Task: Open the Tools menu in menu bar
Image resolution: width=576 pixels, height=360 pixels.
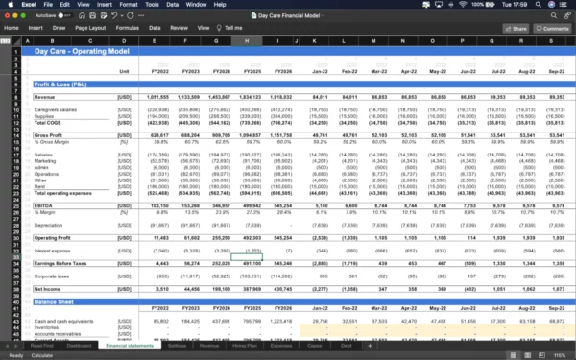Action: [x=152, y=5]
